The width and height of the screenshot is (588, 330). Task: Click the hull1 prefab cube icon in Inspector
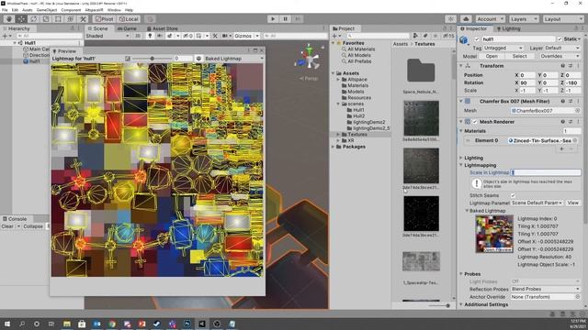click(x=464, y=39)
